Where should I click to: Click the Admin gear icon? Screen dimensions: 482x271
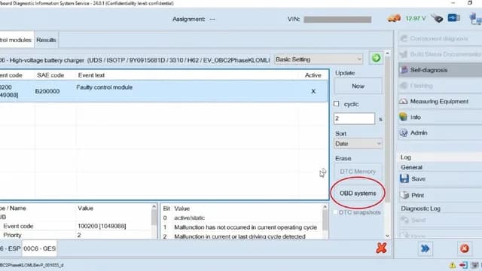pyautogui.click(x=404, y=132)
